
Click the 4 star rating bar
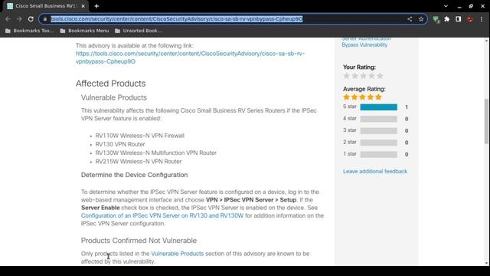[378, 119]
